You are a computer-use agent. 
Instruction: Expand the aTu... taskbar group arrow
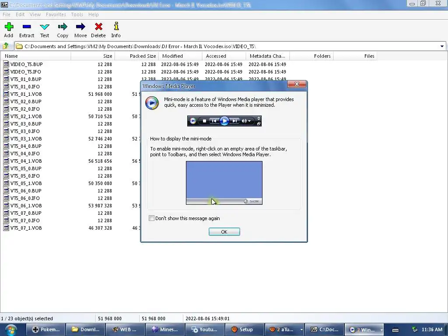301,330
